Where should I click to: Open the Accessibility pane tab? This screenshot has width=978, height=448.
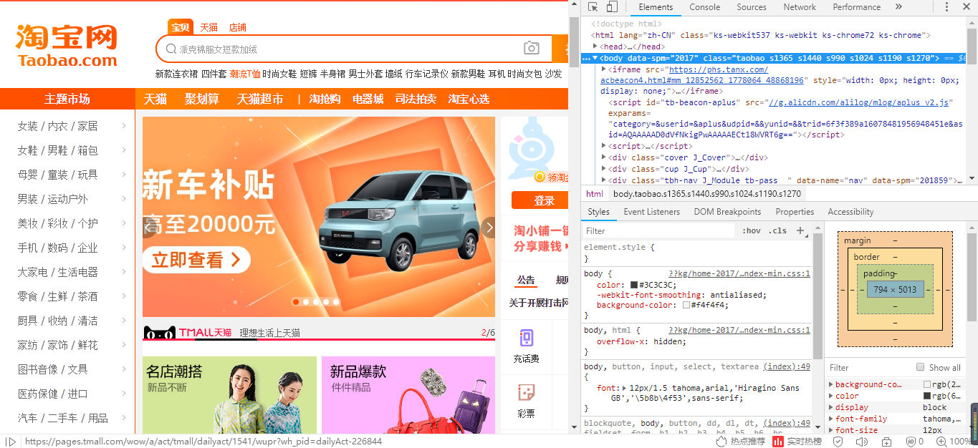850,212
